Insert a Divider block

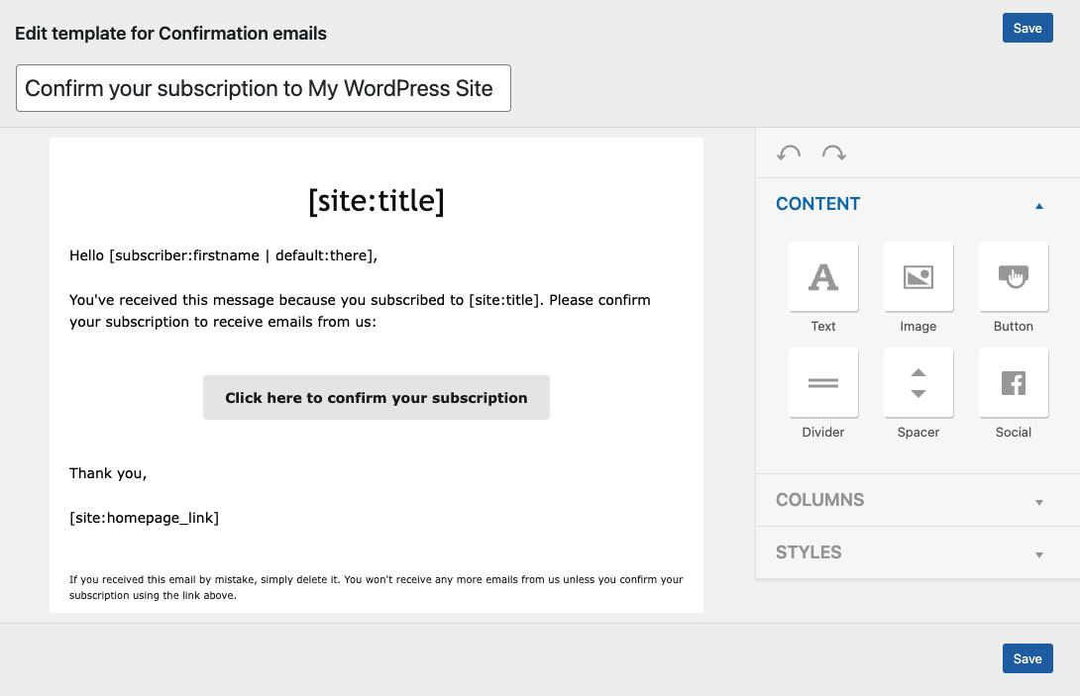(822, 382)
